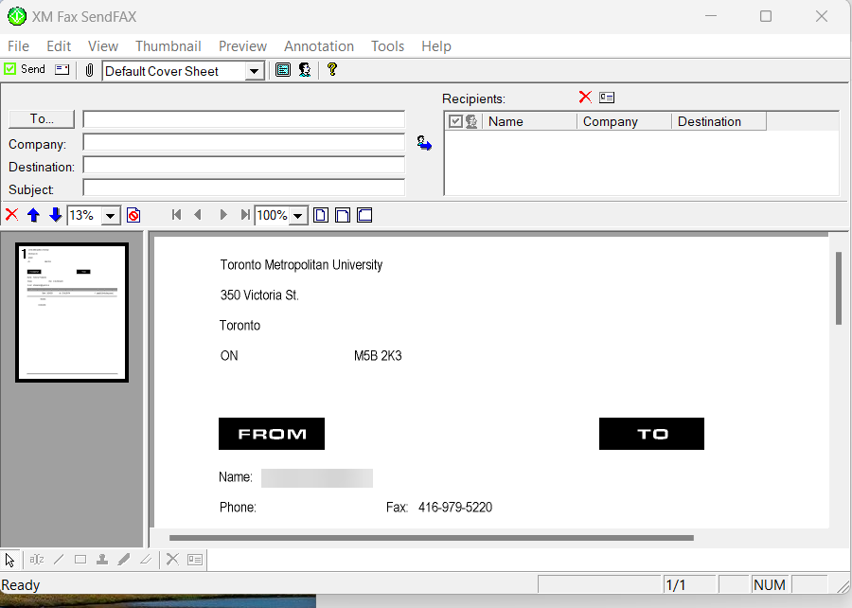Click the Send button label
The height and width of the screenshot is (608, 852).
(x=32, y=69)
